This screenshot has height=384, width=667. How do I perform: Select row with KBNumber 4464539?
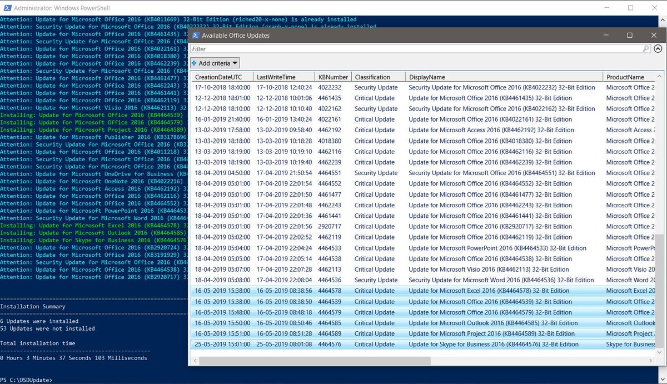pos(424,302)
